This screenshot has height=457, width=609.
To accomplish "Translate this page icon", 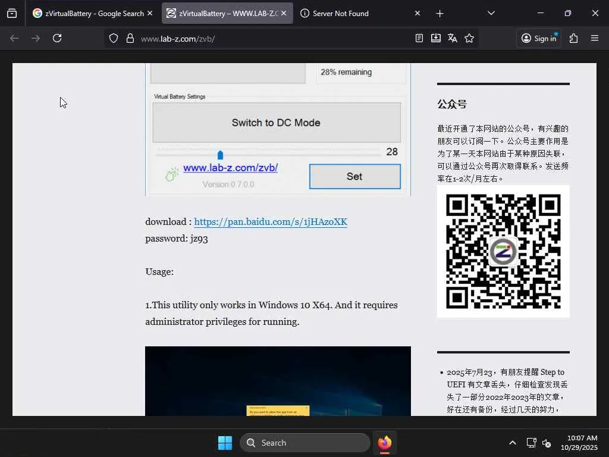I will click(453, 39).
